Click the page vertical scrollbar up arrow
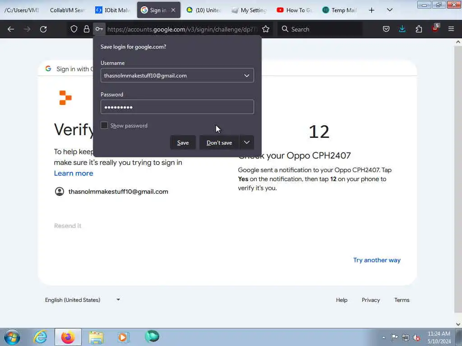 458,42
